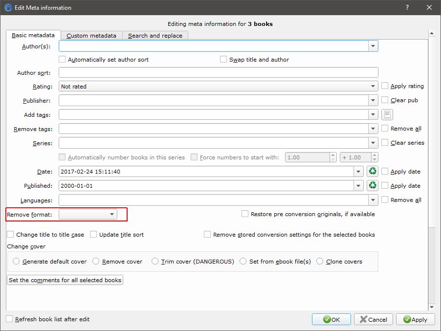Image resolution: width=441 pixels, height=331 pixels.
Task: Go to Search and replace tab
Action: tap(155, 35)
